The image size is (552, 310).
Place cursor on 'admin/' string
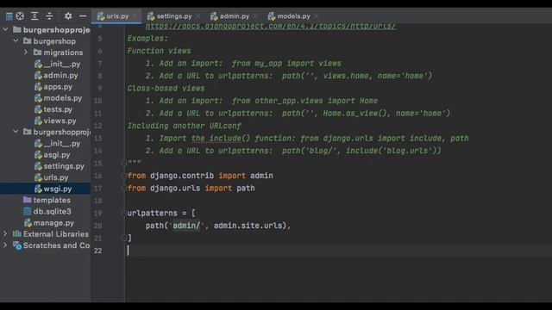point(186,226)
